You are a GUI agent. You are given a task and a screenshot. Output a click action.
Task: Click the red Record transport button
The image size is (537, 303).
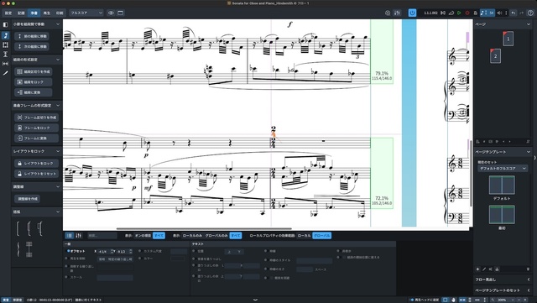(467, 13)
